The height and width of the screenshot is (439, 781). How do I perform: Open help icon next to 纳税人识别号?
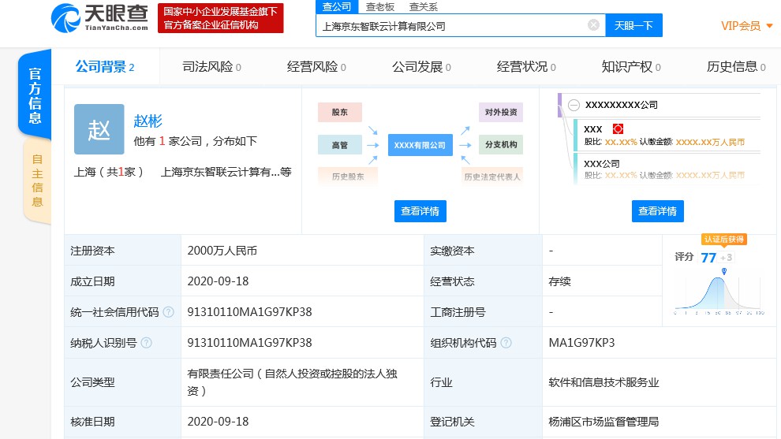point(147,343)
